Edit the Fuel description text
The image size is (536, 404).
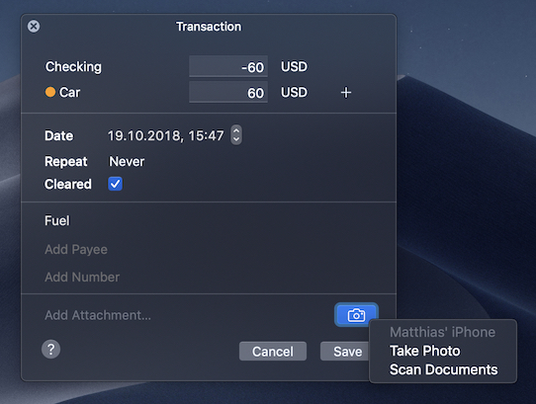tap(57, 220)
